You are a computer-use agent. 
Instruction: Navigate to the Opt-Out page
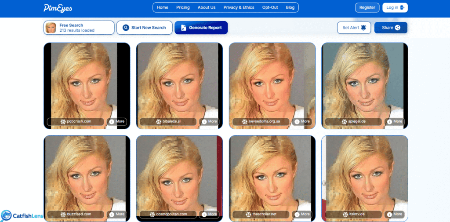(270, 7)
